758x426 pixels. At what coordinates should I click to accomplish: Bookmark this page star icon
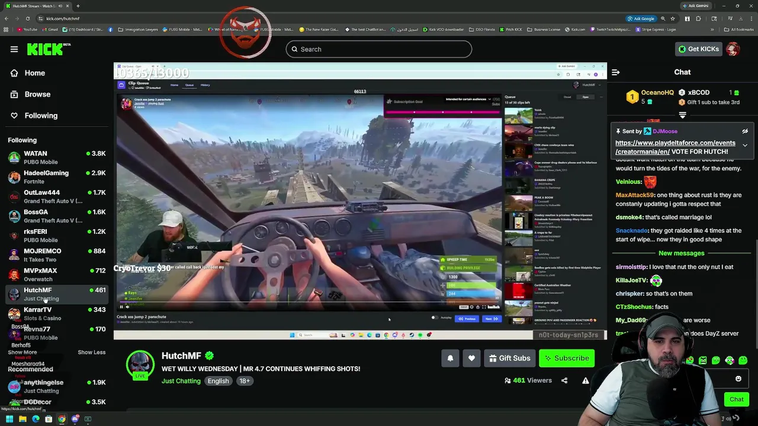[672, 18]
